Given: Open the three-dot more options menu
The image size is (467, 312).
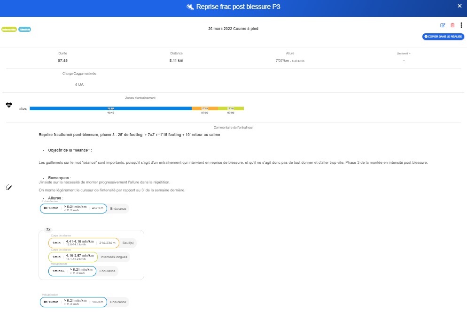Looking at the screenshot, I should (461, 25).
